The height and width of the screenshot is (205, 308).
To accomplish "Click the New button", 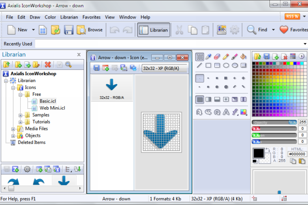I will click(x=17, y=30).
